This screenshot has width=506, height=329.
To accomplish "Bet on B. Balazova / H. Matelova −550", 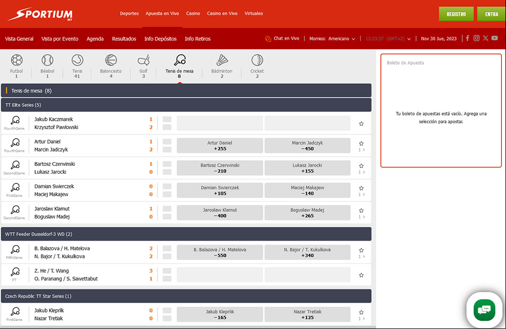I will [220, 252].
